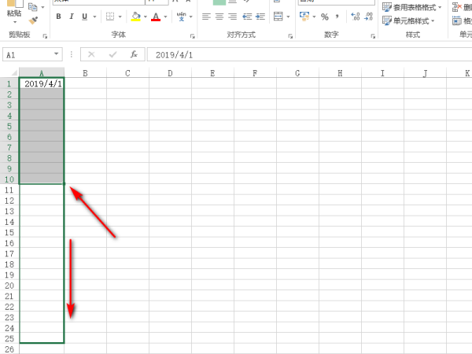Select row 20 header
Screen dimensions: 472x354
coord(9,286)
